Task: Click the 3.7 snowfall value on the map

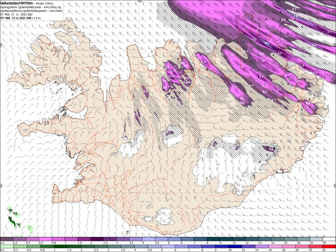Action: tap(254, 39)
